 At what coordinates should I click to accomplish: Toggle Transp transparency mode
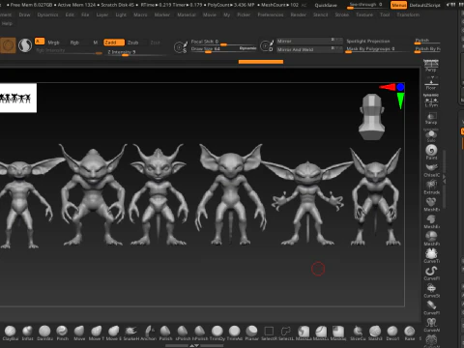(431, 118)
